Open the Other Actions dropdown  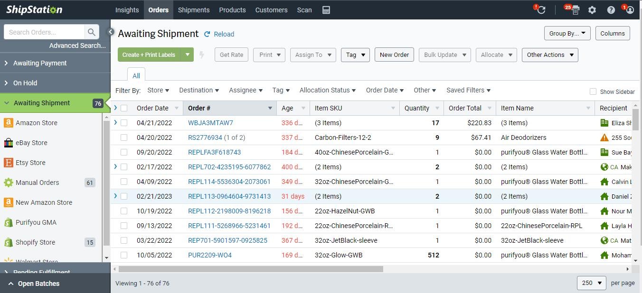[549, 55]
